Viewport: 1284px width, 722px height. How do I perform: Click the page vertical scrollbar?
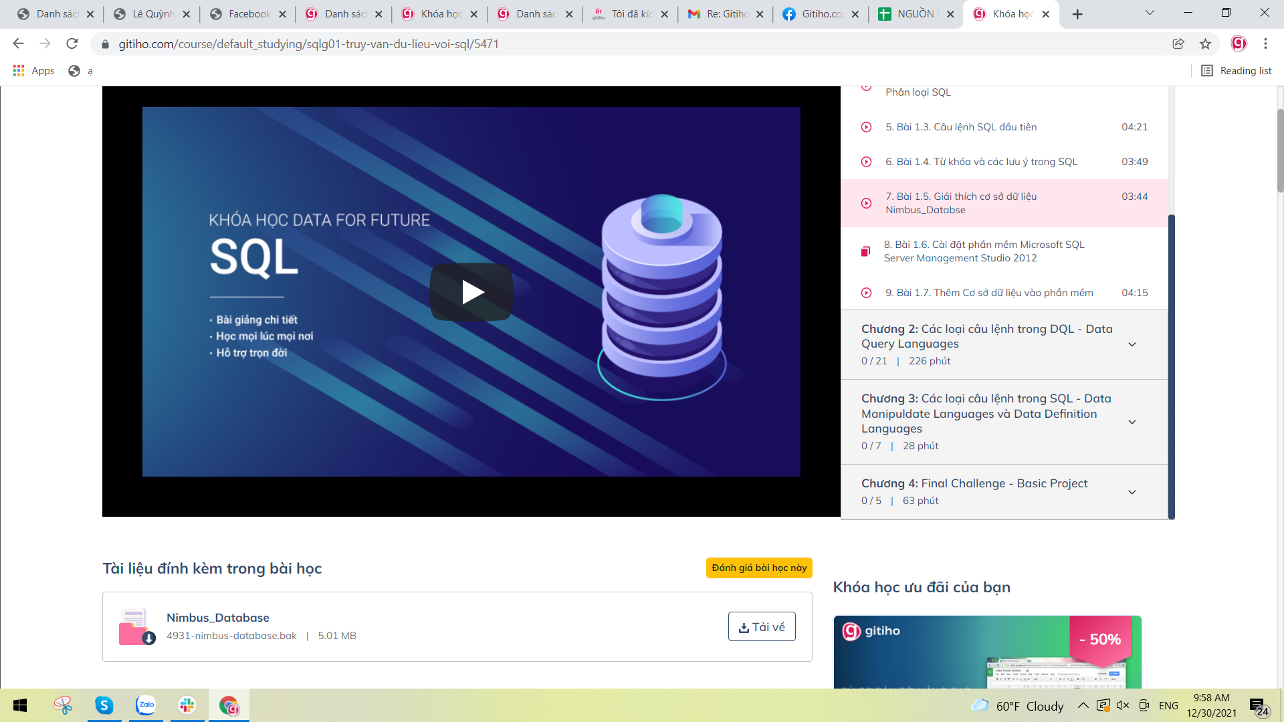[x=1280, y=150]
